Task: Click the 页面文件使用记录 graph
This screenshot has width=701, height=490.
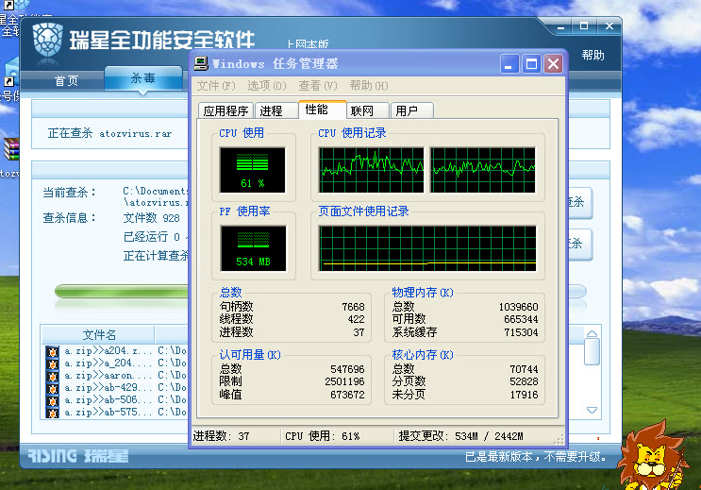Action: coord(427,248)
